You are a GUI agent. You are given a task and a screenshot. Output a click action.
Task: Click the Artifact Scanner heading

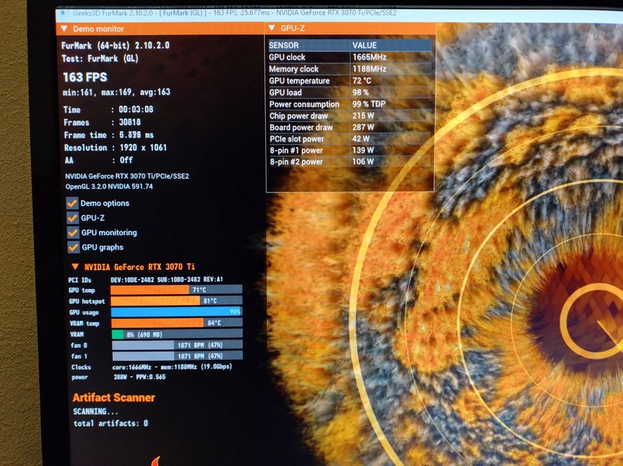pos(114,397)
